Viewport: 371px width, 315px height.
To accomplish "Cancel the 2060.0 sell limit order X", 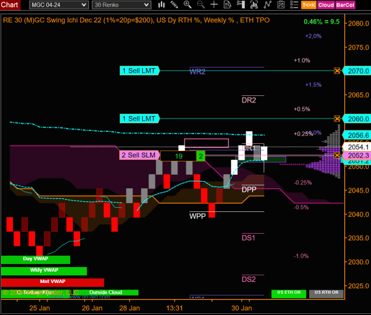I will [x=337, y=118].
